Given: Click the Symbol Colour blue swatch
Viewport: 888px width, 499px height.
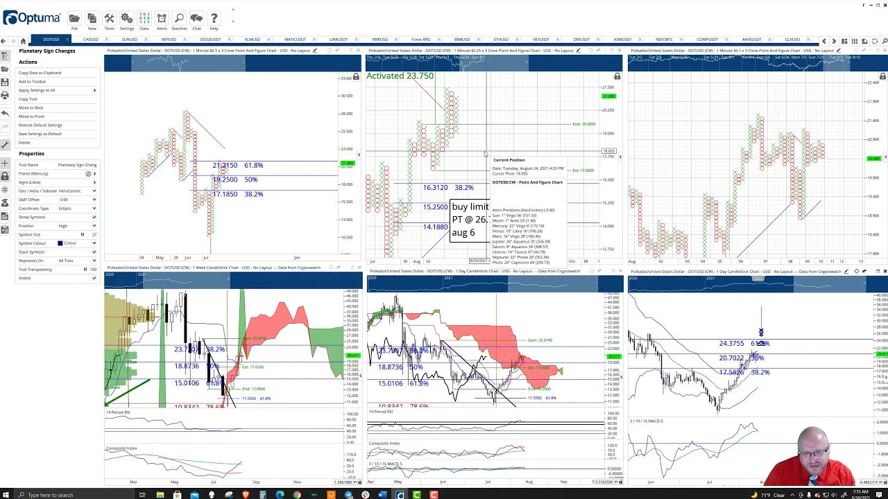Looking at the screenshot, I should point(60,243).
